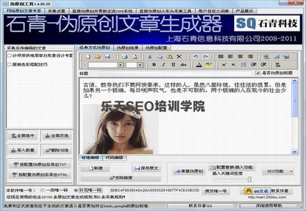Delete selection with X toolbar icon
306x211 pixels.
[179, 57]
